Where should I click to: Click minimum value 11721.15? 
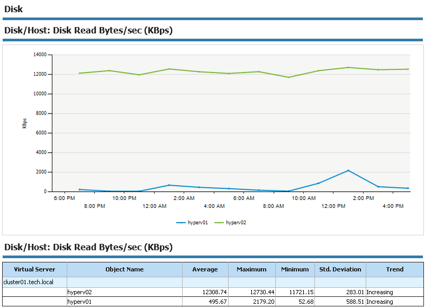301,292
